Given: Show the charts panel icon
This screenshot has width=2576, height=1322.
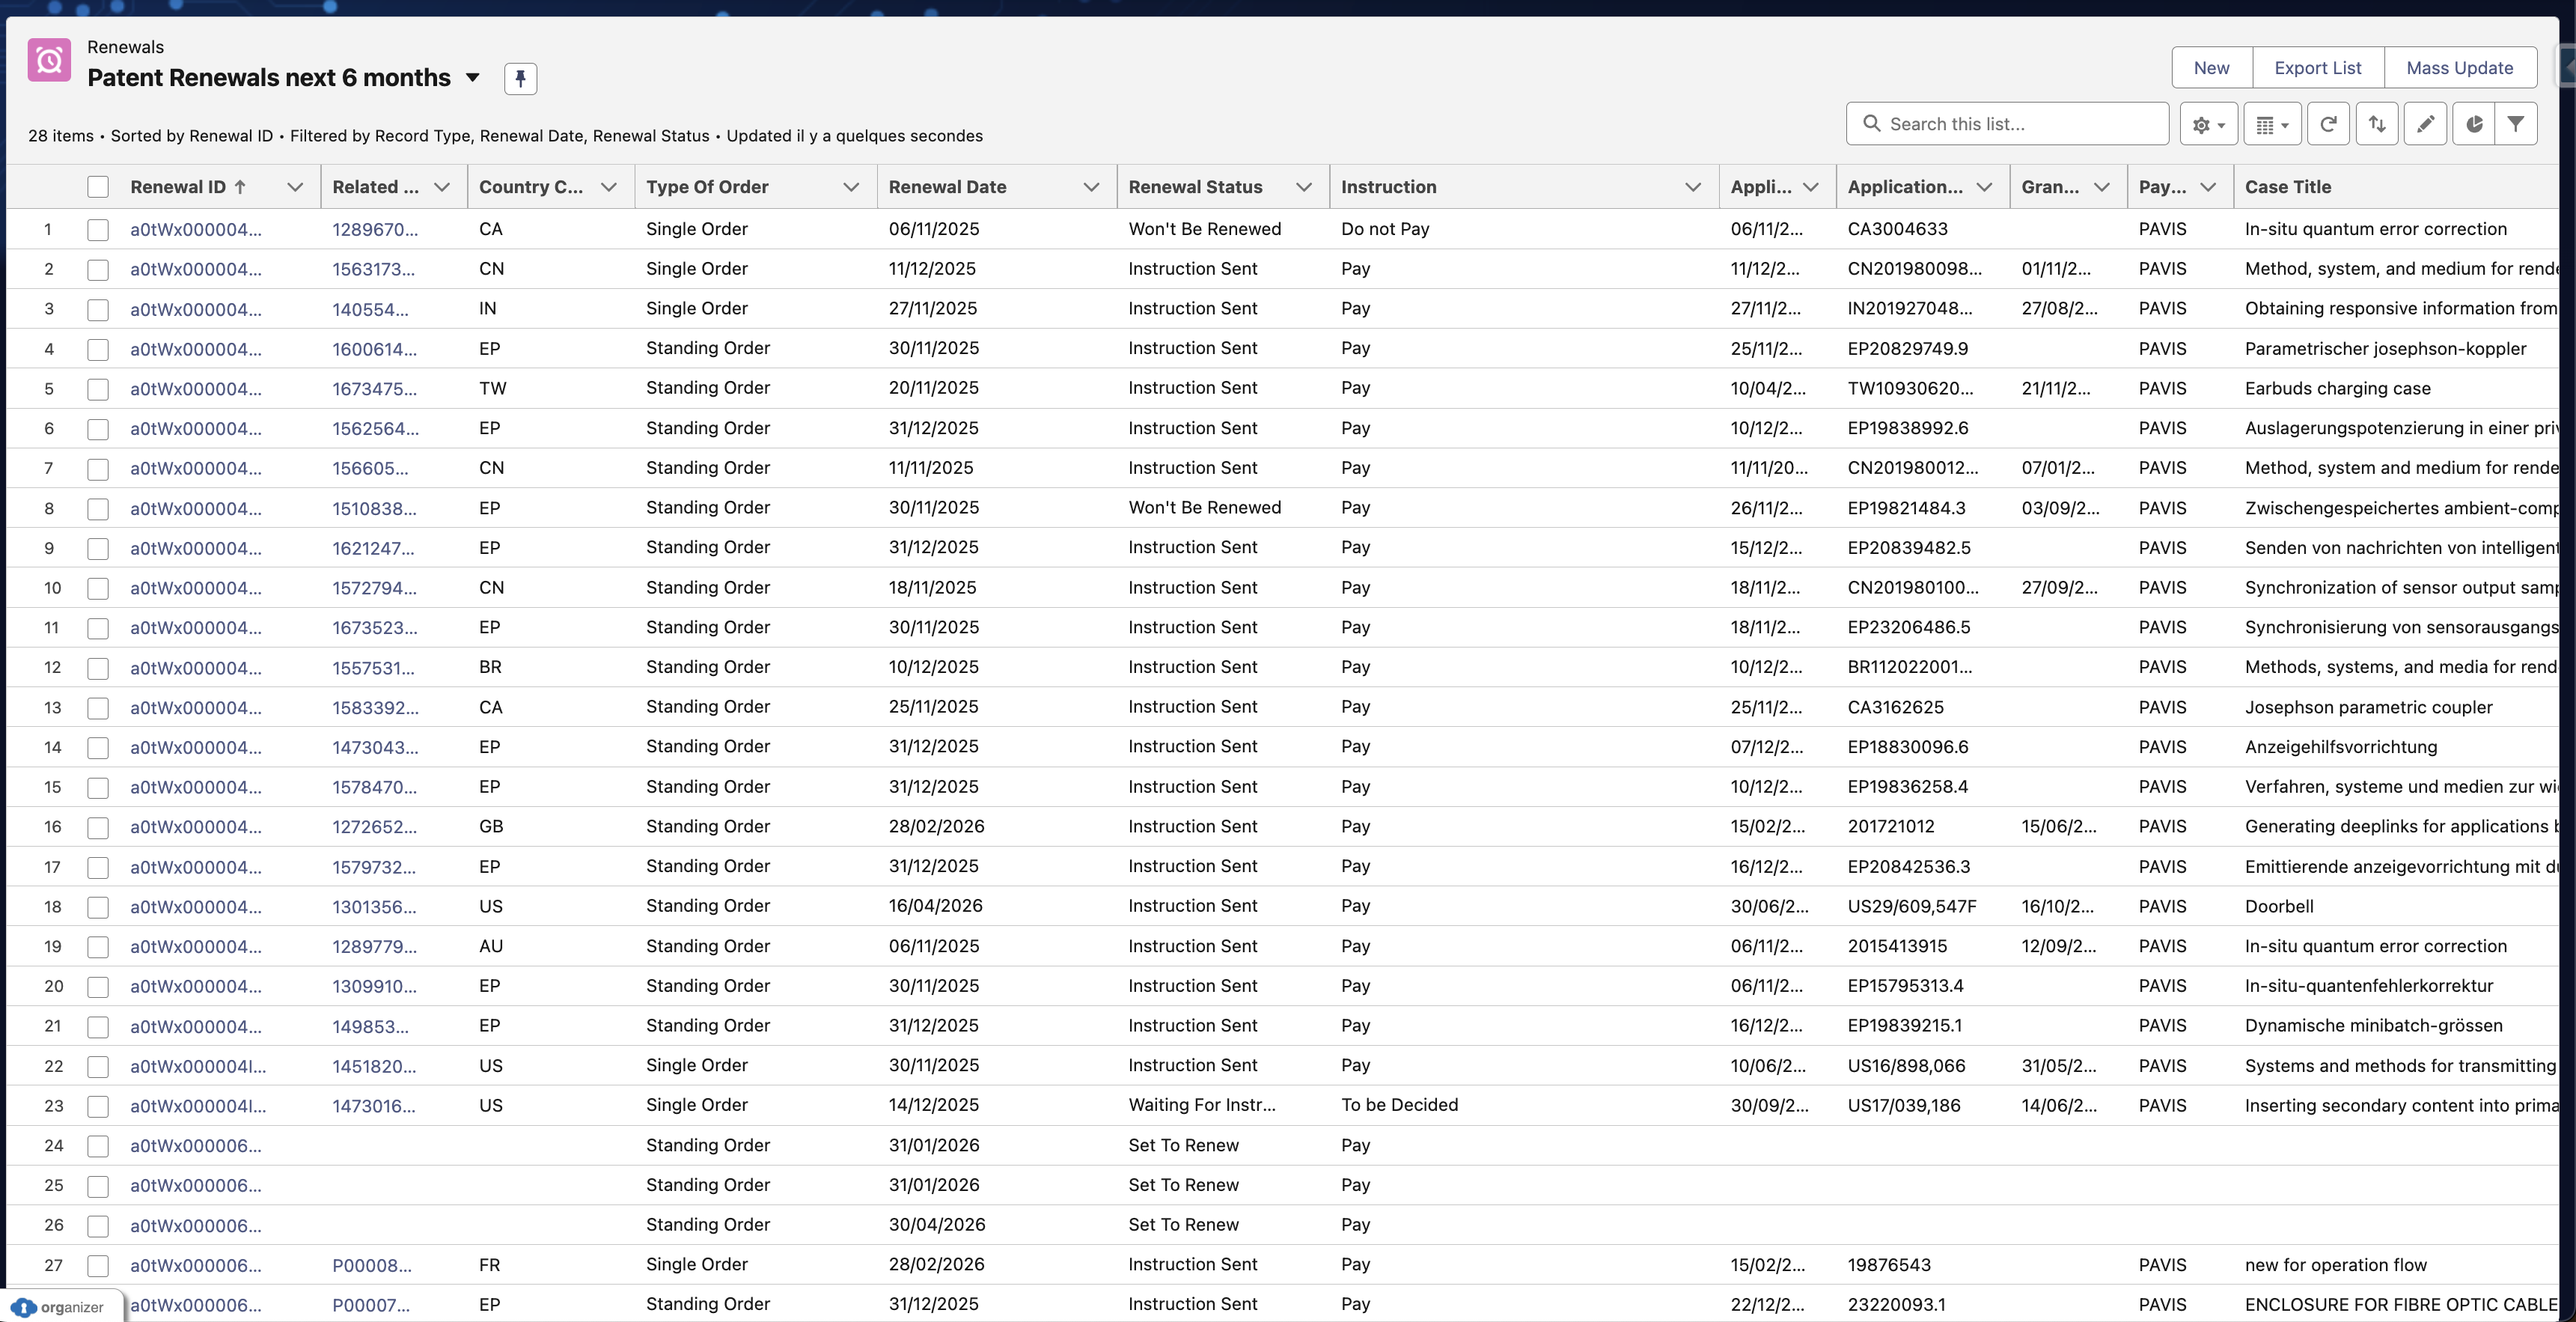Looking at the screenshot, I should pos(2474,124).
